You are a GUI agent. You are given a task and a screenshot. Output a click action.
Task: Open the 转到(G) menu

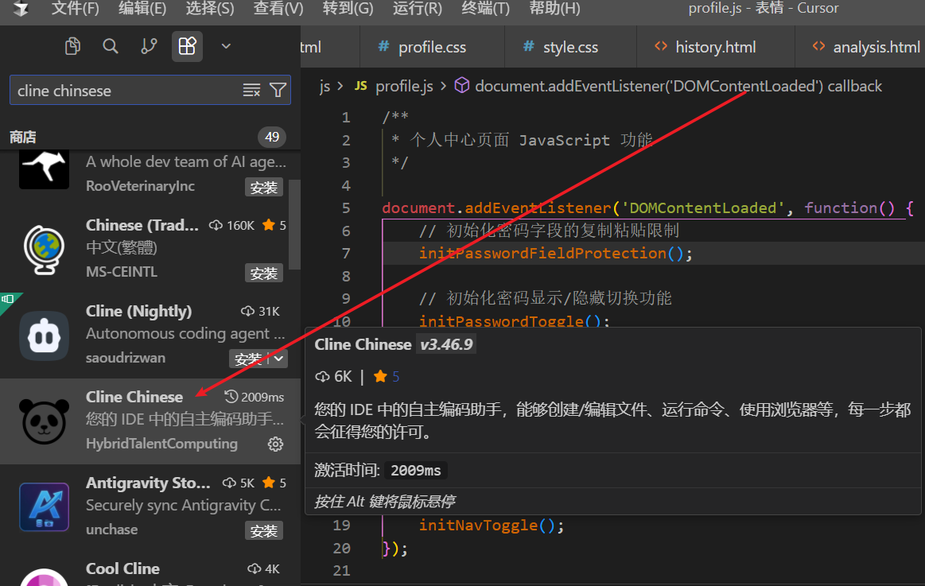pos(348,9)
